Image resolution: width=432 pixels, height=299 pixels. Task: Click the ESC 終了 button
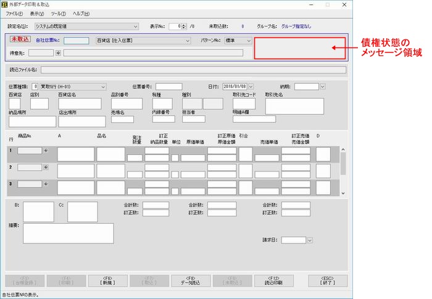coord(328,281)
